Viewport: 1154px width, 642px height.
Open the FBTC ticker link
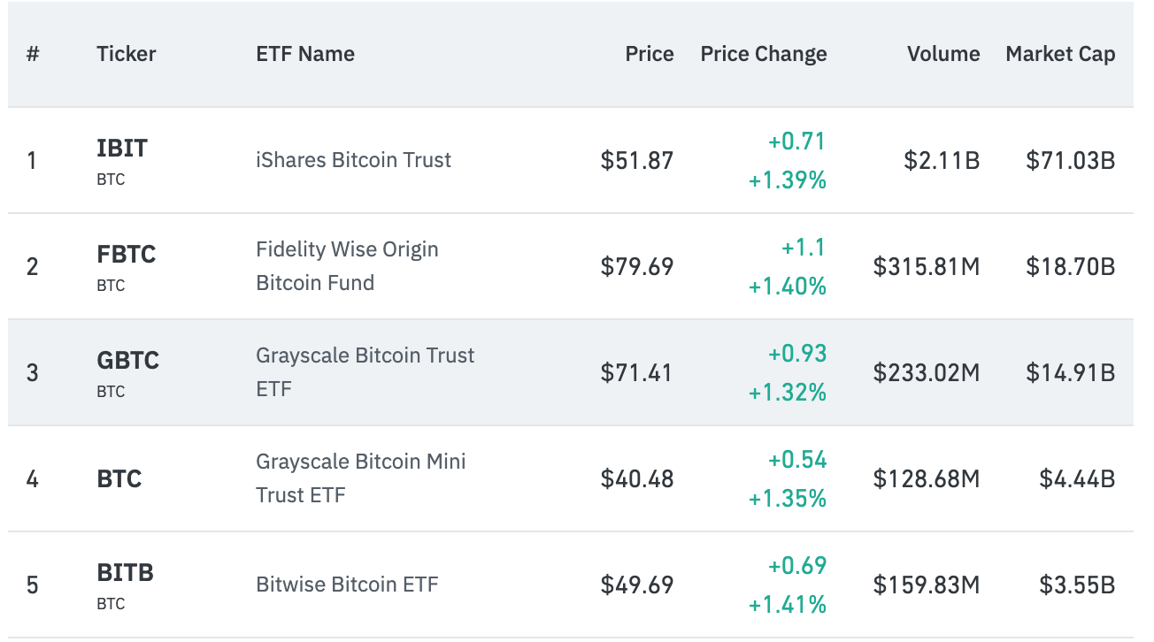point(126,255)
